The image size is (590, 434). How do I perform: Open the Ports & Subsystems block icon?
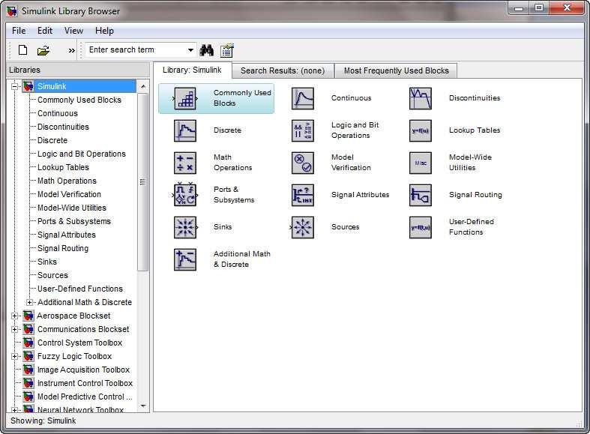coord(184,195)
